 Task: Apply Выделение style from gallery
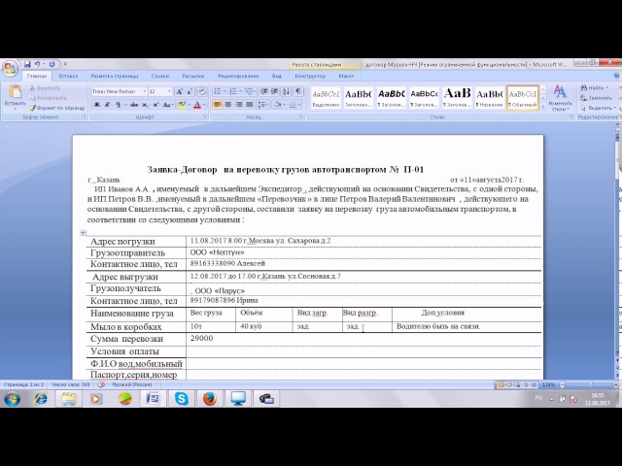click(326, 98)
